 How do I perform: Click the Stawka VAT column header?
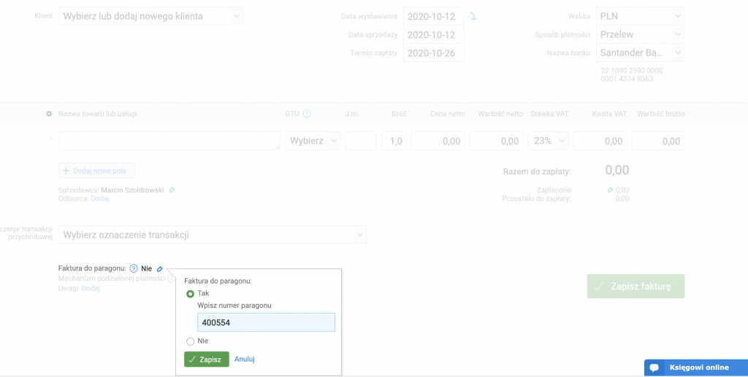point(549,114)
